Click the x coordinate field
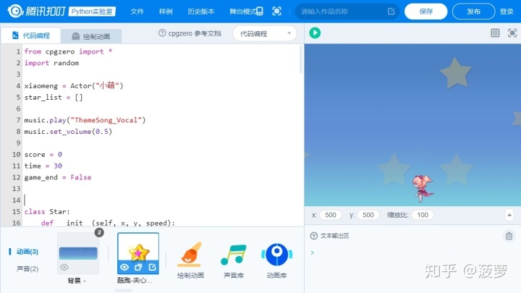 tap(330, 215)
